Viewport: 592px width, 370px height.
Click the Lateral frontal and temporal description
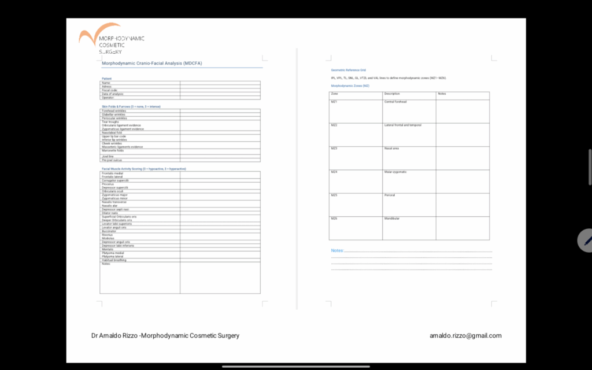(x=403, y=125)
